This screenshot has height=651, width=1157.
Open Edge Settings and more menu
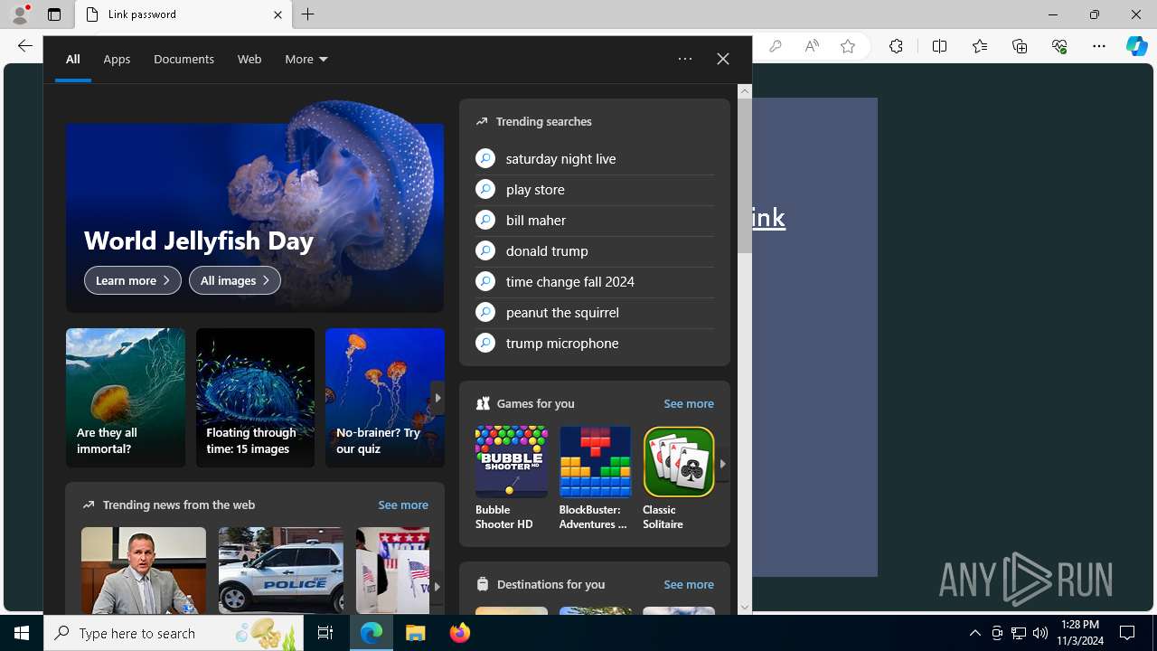1099,46
